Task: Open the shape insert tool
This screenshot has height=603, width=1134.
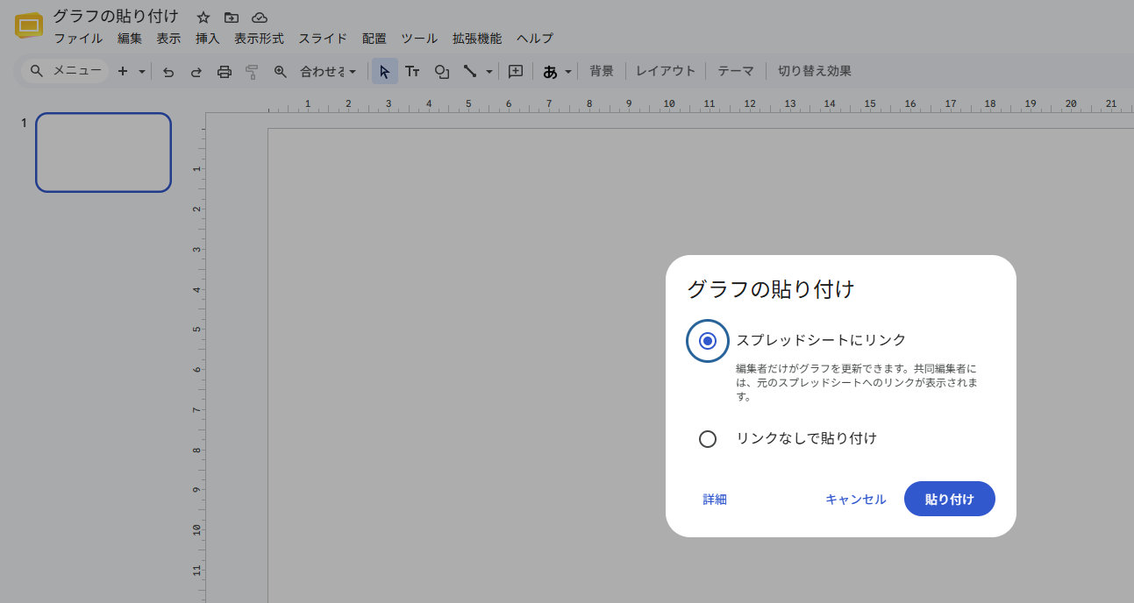Action: coord(442,72)
